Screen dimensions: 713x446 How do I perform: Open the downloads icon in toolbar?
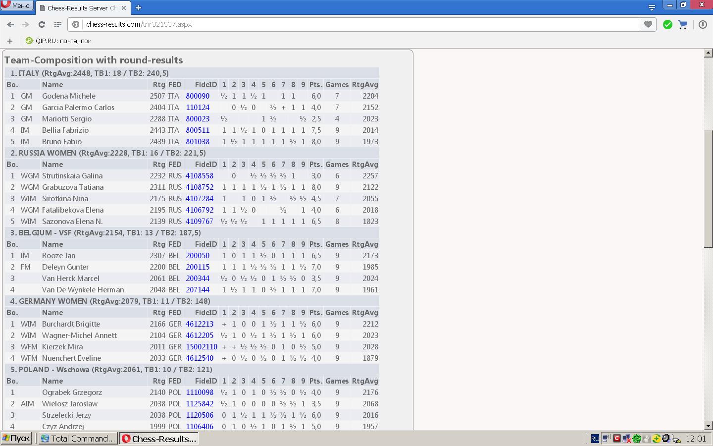point(703,24)
